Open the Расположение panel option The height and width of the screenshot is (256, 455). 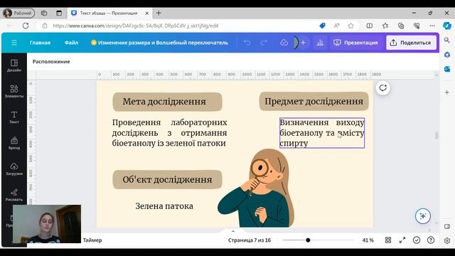[x=51, y=62]
